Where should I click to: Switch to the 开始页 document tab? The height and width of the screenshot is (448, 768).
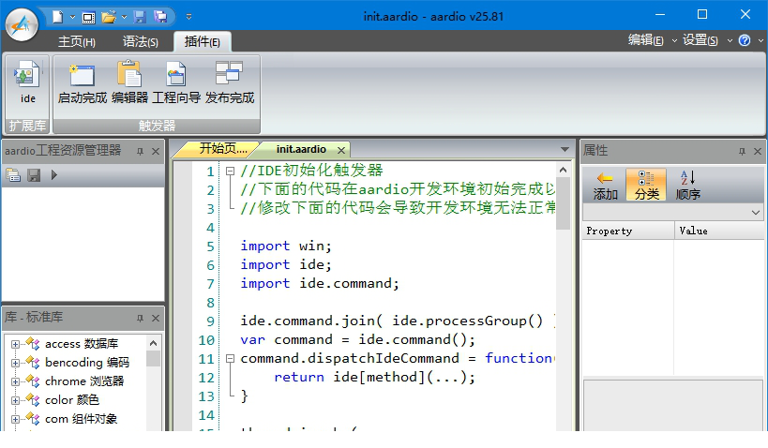pos(223,149)
